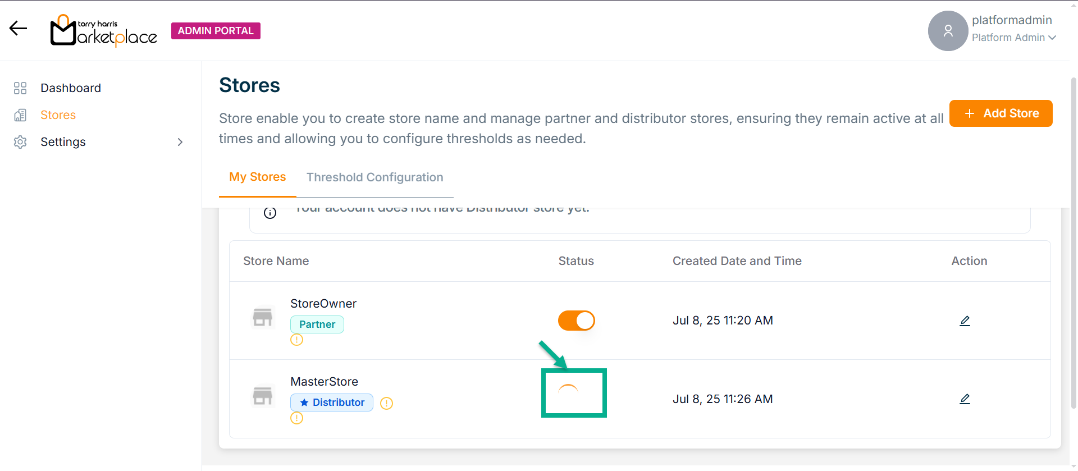Select Stores in the sidebar
The height and width of the screenshot is (471, 1078).
[x=58, y=115]
